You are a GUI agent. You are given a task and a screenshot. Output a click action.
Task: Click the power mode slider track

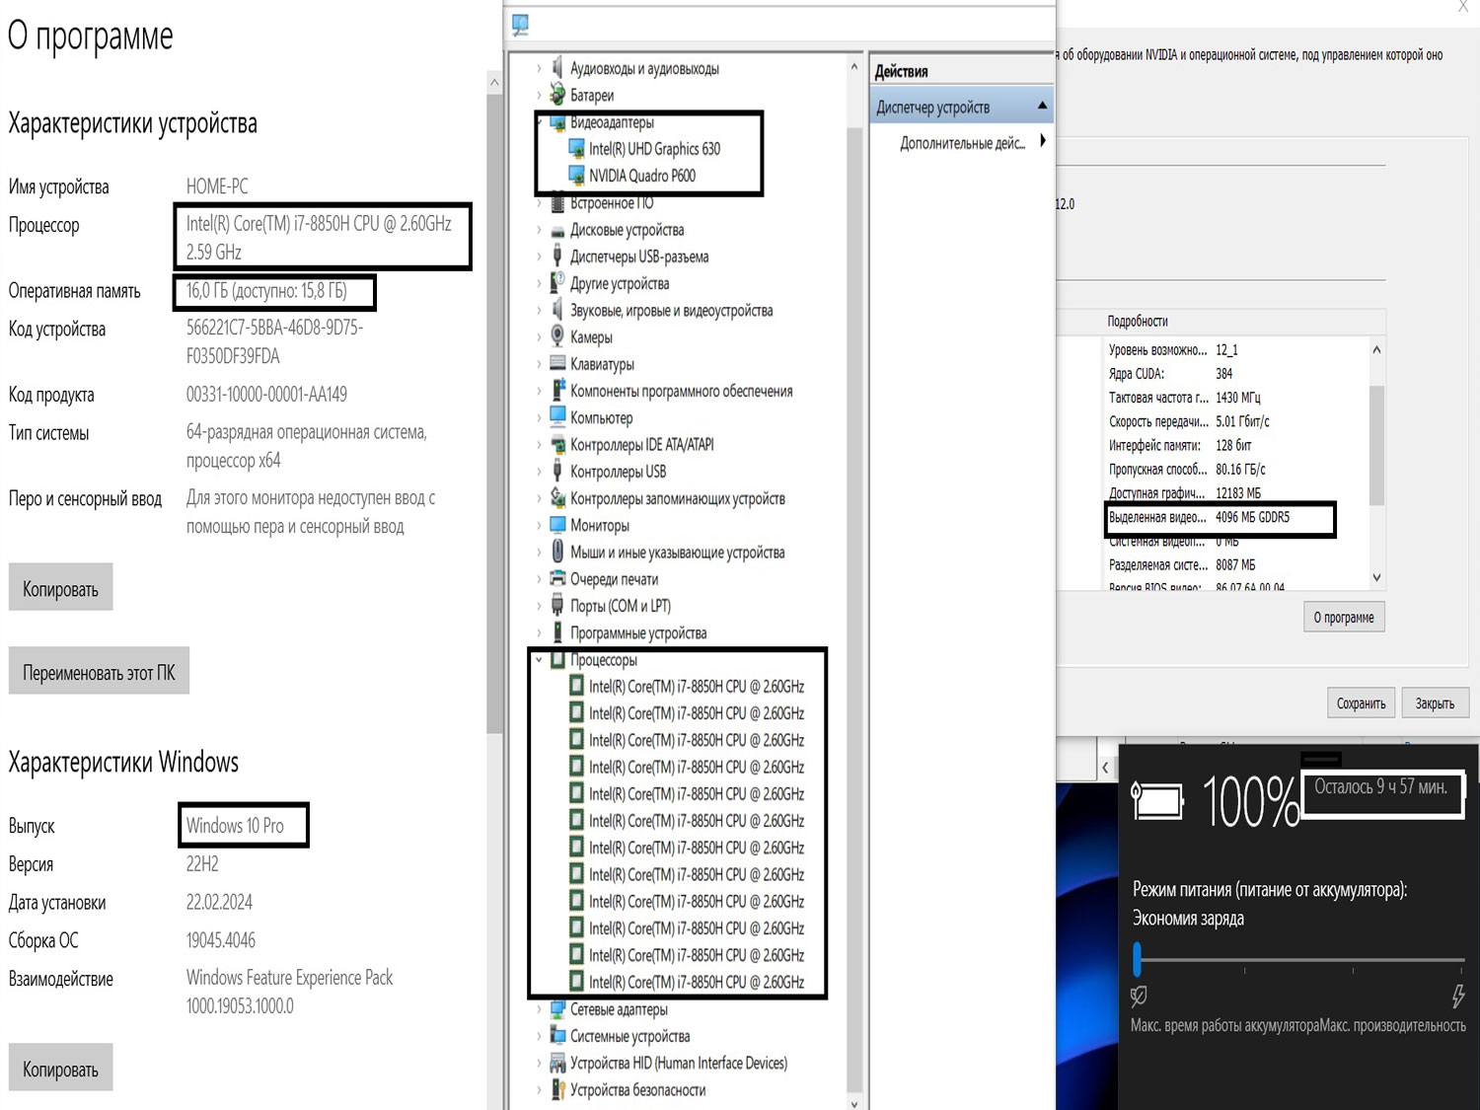pos(1301,959)
